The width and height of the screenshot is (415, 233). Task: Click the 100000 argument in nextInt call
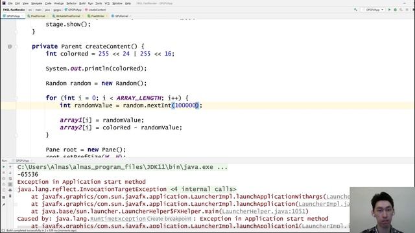[185, 105]
